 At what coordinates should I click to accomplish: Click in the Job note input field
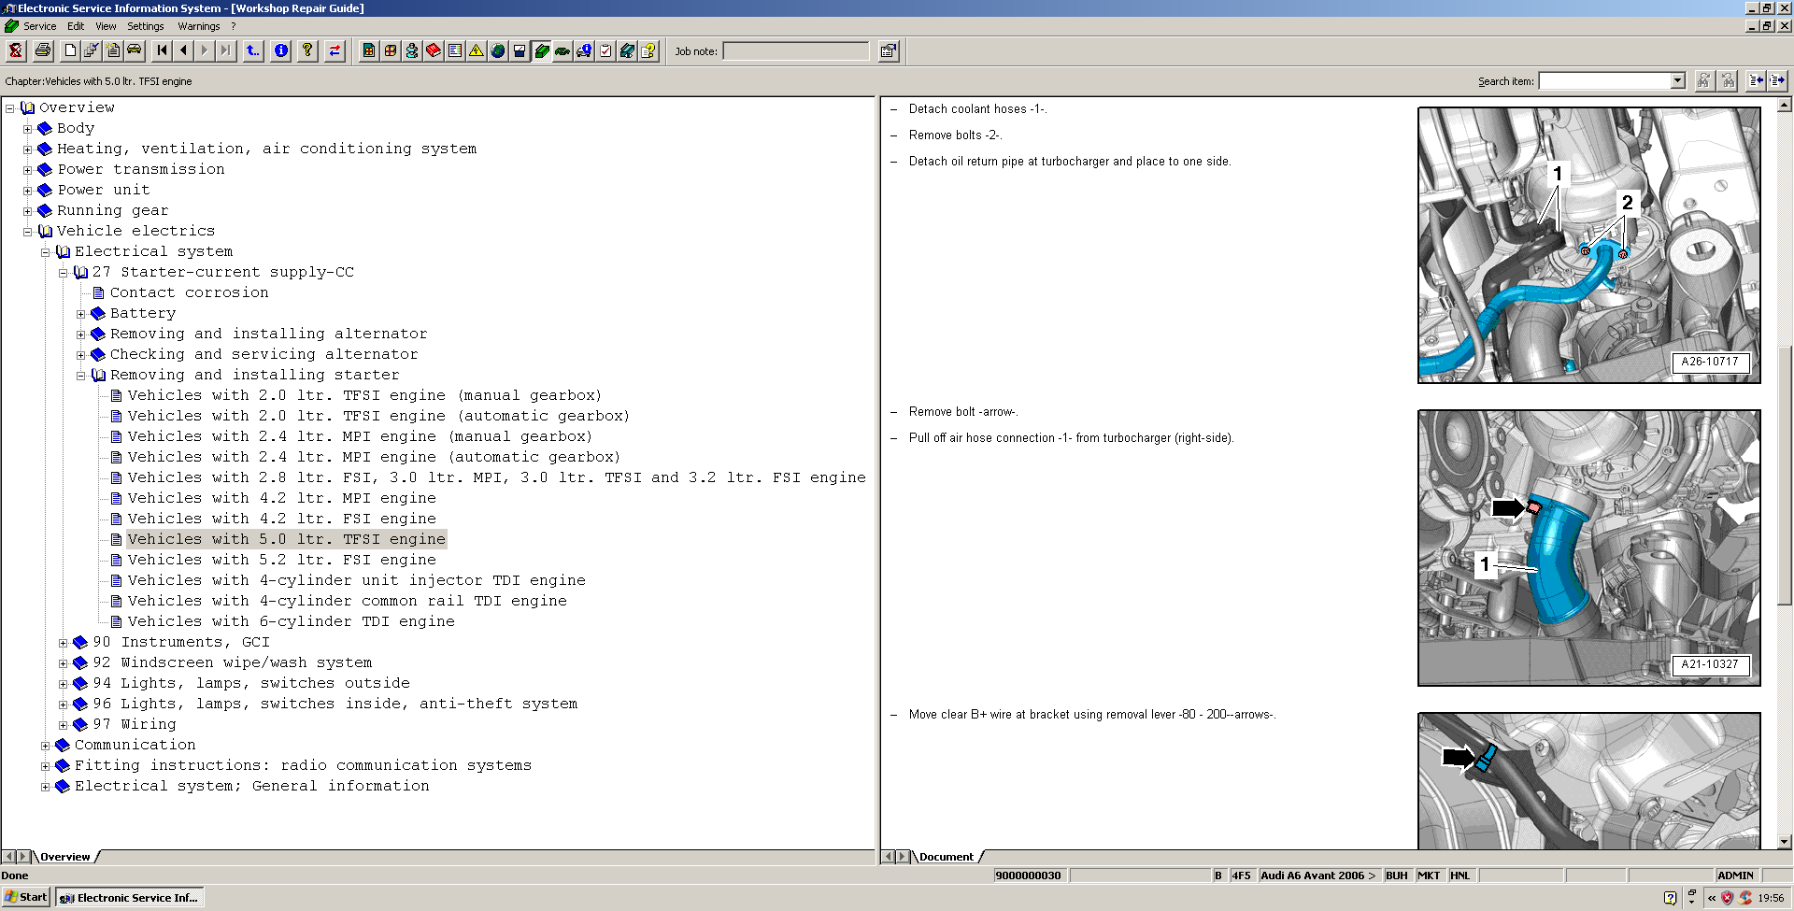(795, 51)
